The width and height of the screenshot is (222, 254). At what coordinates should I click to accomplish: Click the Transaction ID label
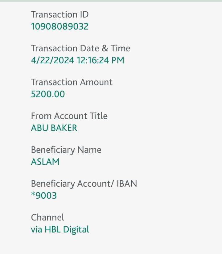[60, 14]
